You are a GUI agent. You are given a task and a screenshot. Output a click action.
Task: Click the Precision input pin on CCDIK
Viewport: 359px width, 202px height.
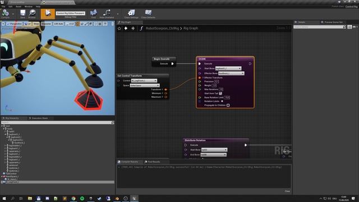200,81
